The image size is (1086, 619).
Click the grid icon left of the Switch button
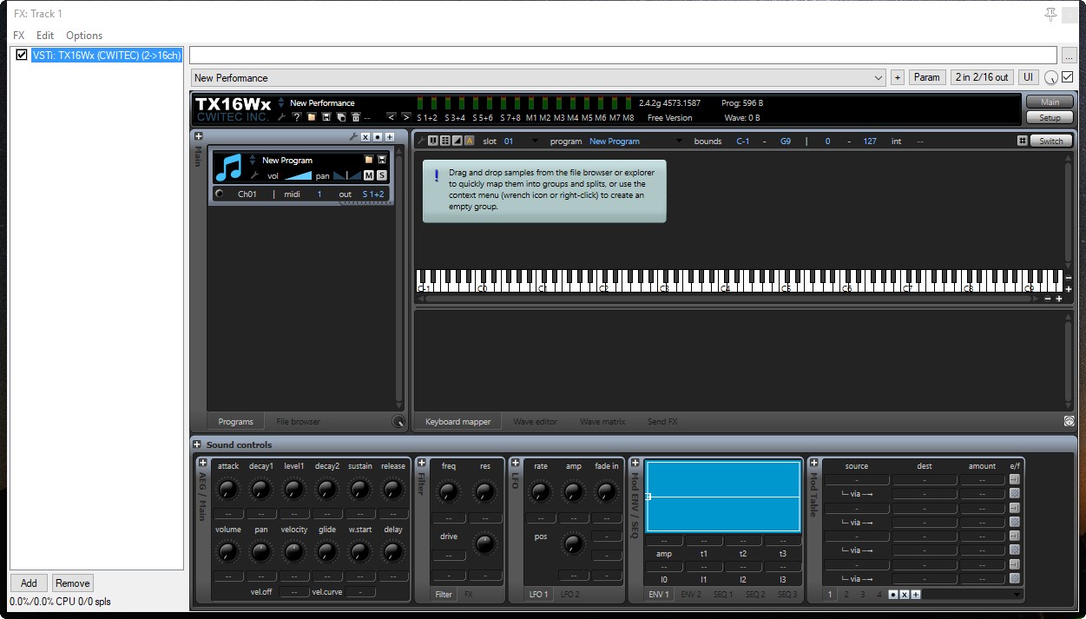click(1023, 141)
